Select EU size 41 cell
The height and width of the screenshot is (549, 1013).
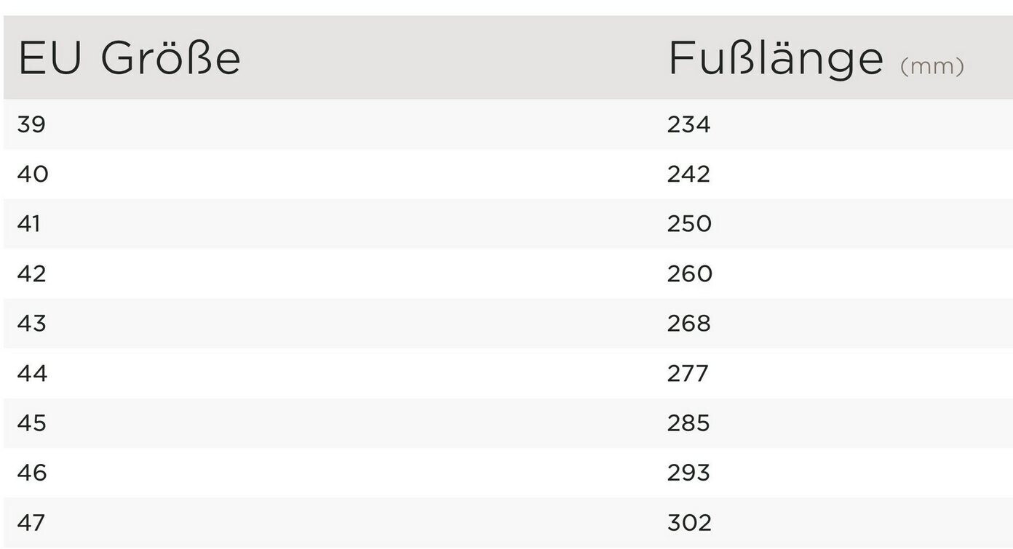pos(29,224)
